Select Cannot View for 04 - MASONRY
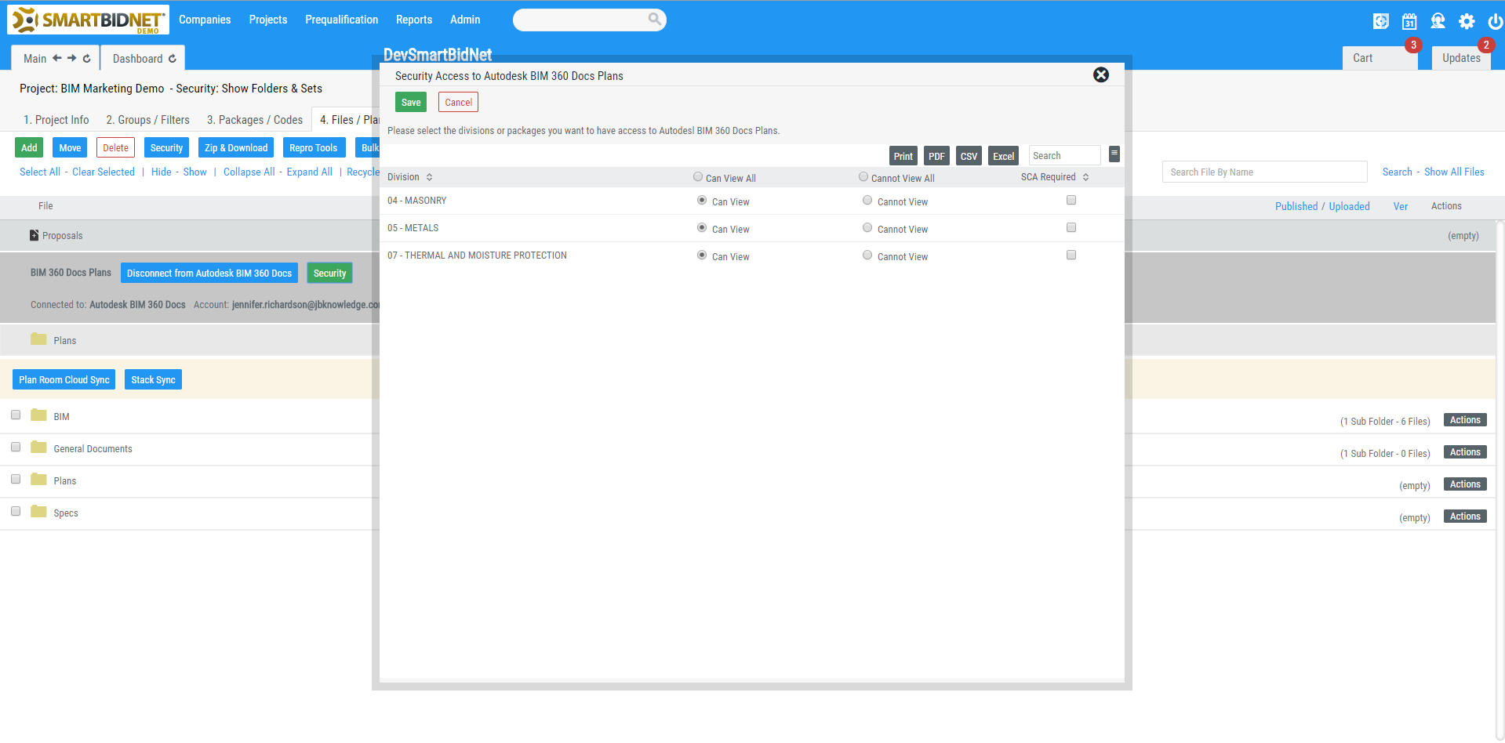The image size is (1505, 743). pos(867,201)
